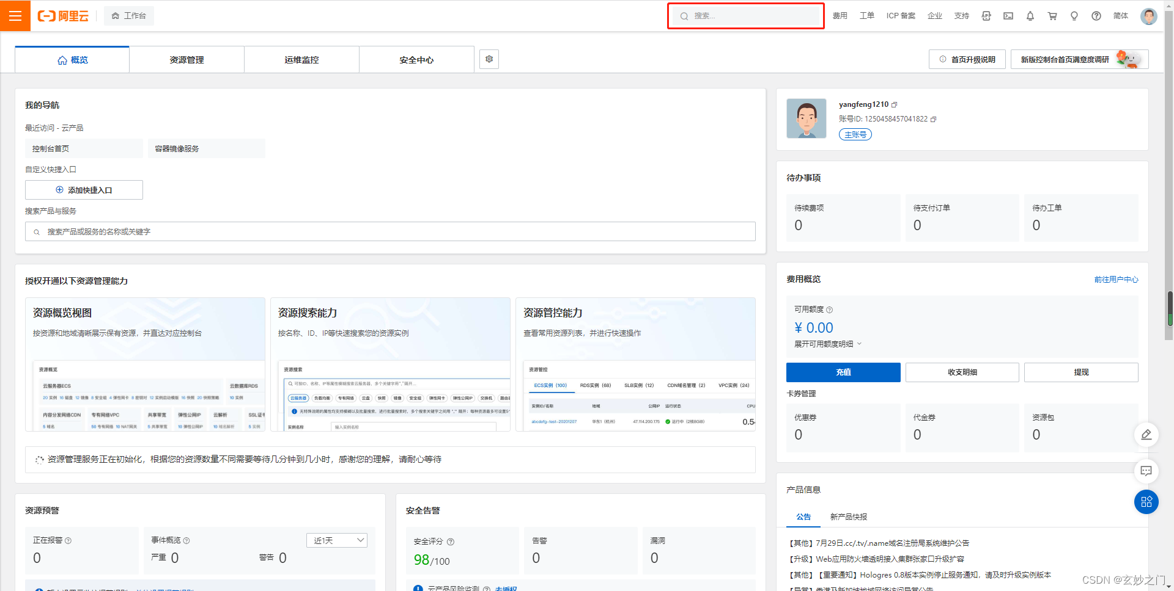
Task: Open 工作台 workbench button
Action: click(129, 16)
